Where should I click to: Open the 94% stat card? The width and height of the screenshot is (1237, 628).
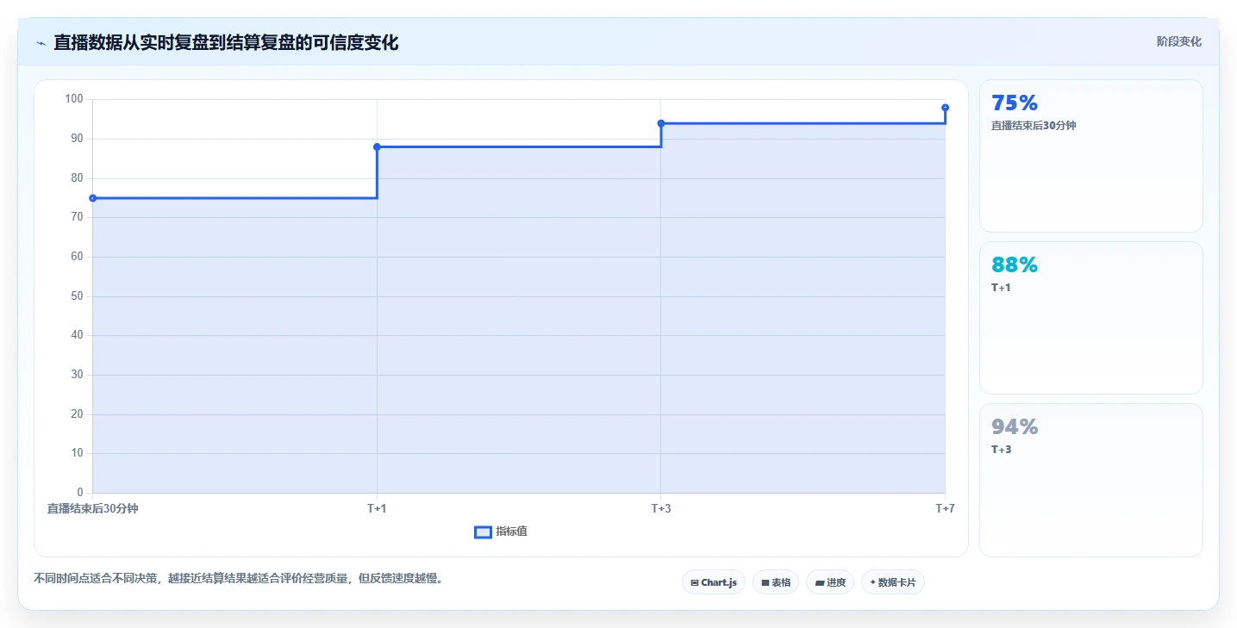(x=1091, y=480)
